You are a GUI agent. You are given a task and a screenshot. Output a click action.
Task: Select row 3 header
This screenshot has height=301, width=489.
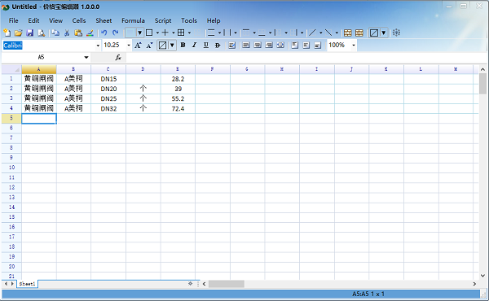[x=11, y=98]
